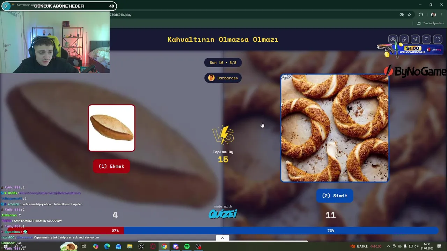Click the microphone tray icon
Image resolution: width=447 pixels, height=251 pixels.
pos(405,246)
